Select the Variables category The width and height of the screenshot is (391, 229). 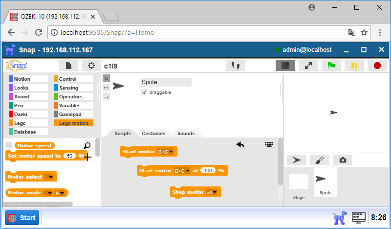tap(73, 105)
